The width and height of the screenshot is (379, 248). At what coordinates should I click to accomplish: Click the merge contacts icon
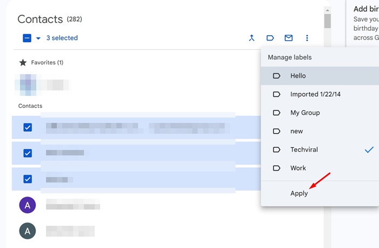(251, 38)
